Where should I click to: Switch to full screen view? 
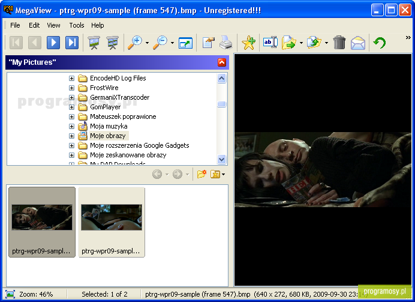(x=185, y=43)
